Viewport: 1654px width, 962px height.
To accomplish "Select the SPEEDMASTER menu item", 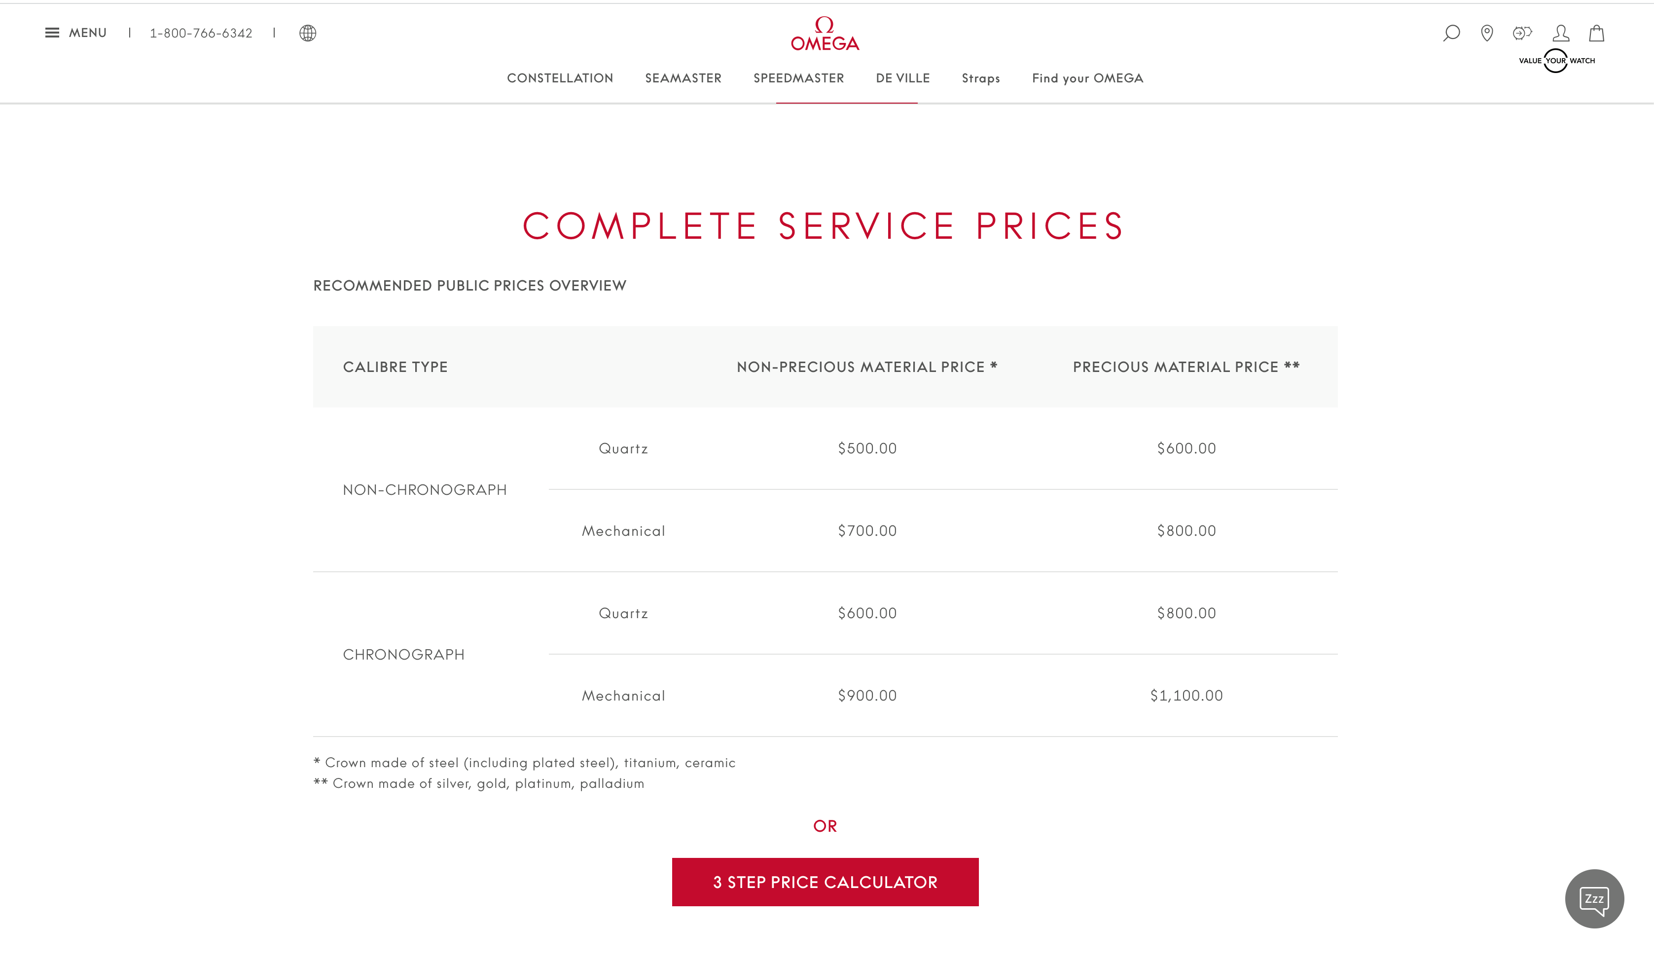I will point(799,78).
